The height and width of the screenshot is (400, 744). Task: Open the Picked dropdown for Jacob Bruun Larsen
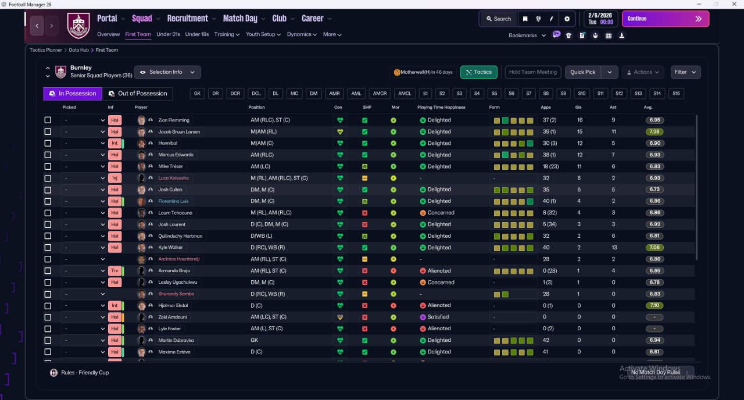coord(84,132)
